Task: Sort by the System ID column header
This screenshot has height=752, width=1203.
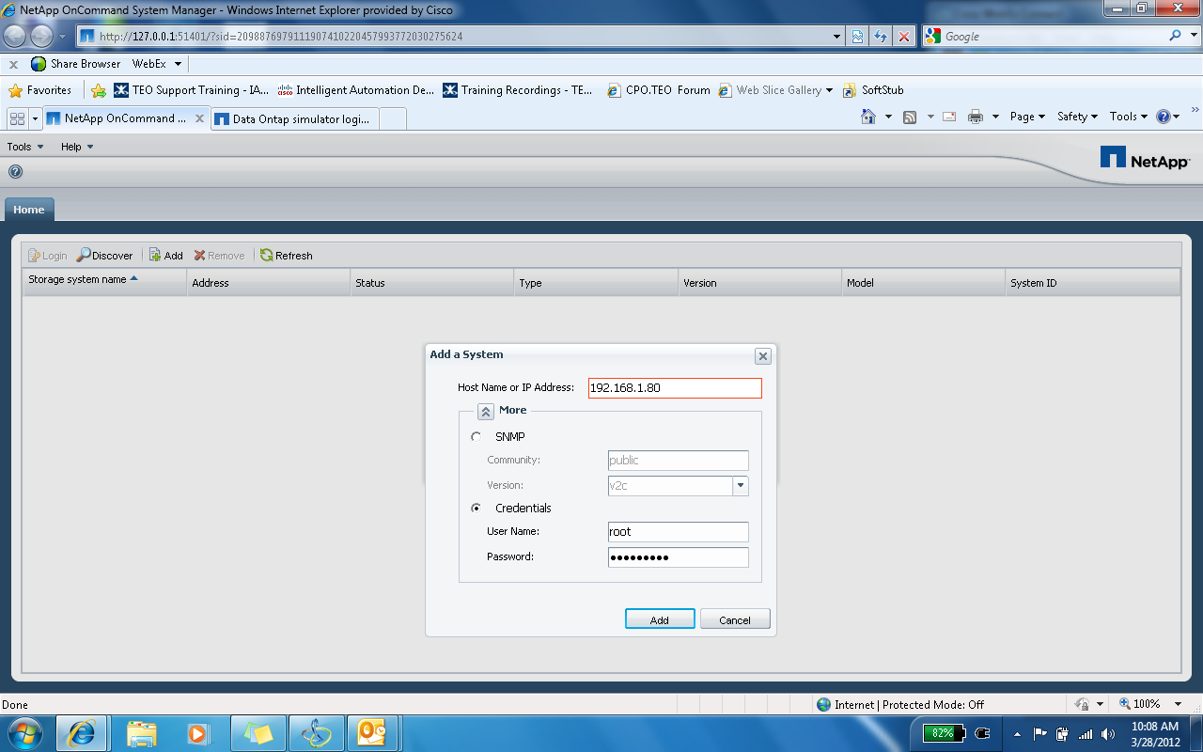Action: [1092, 283]
